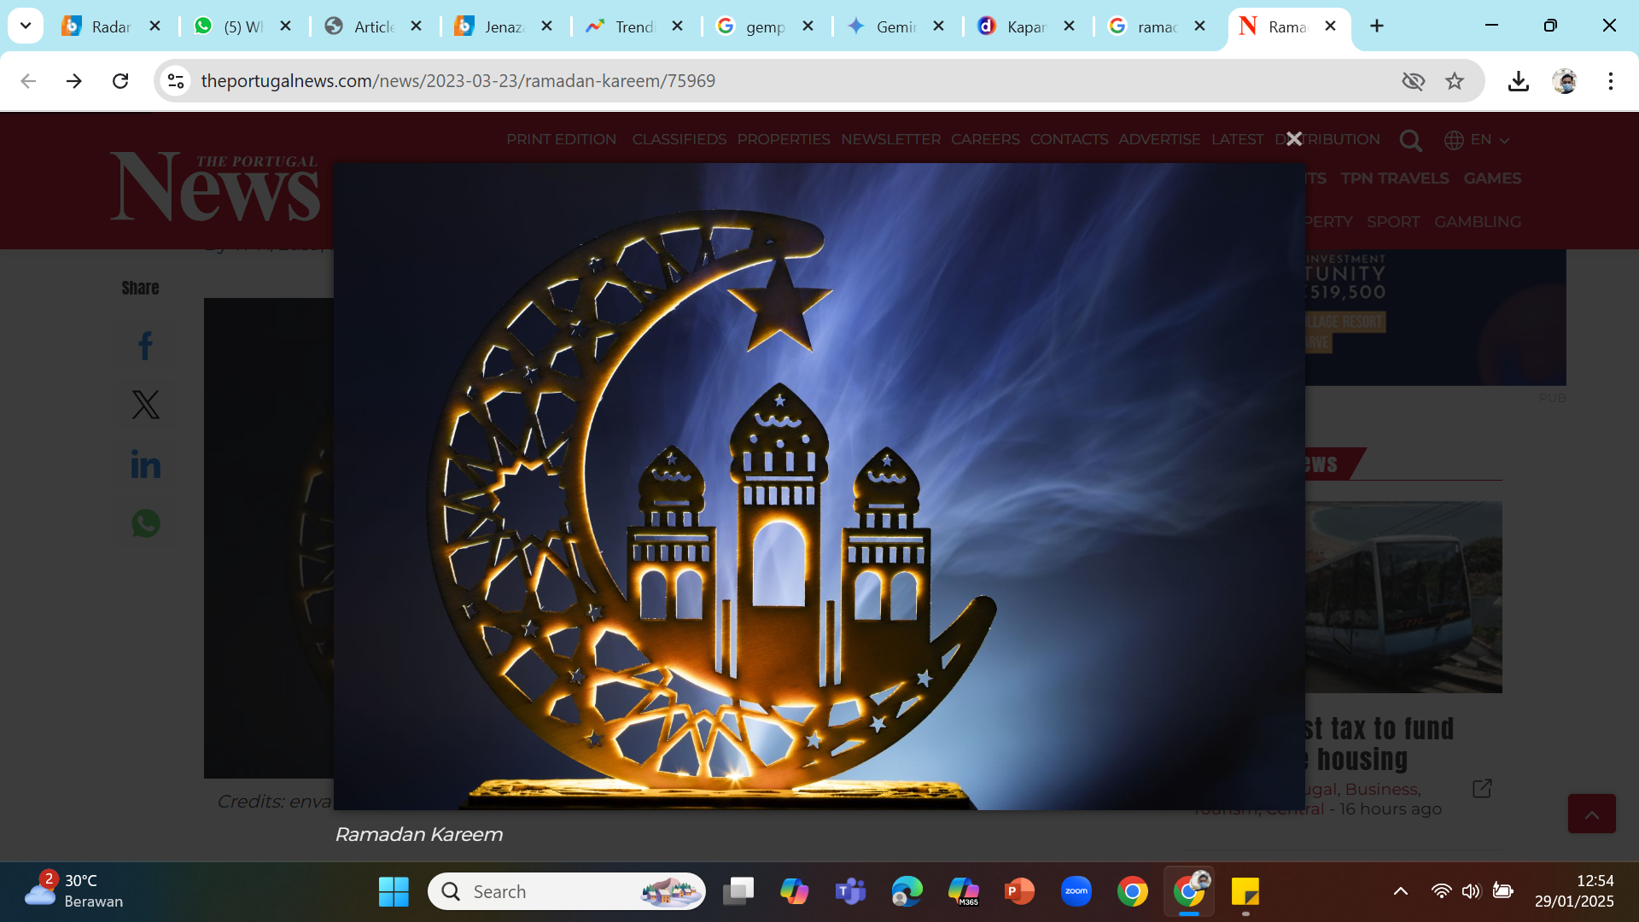The height and width of the screenshot is (922, 1639).
Task: Open PowerPoint from the taskbar
Action: [1019, 891]
